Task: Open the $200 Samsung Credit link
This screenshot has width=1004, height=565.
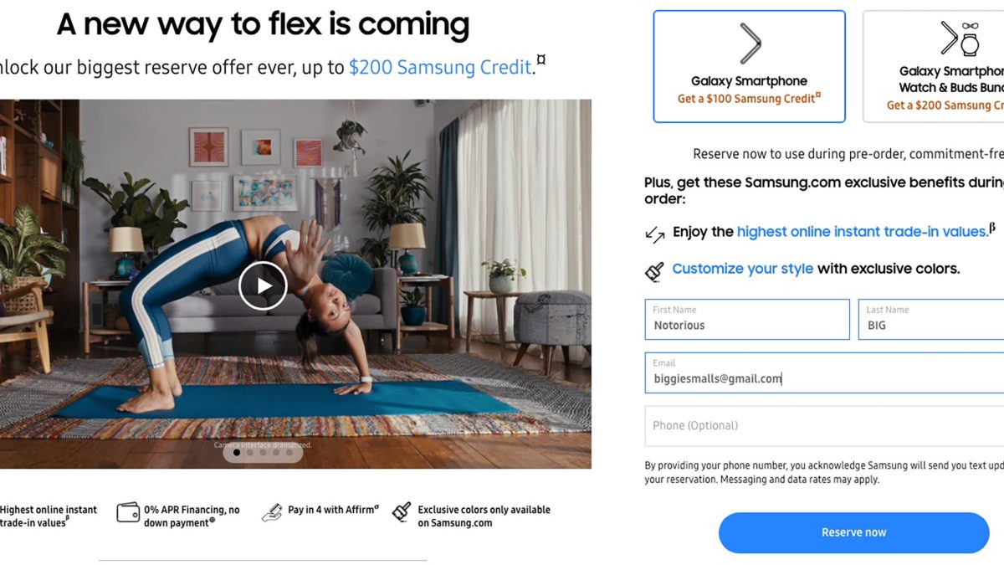Action: click(x=440, y=67)
